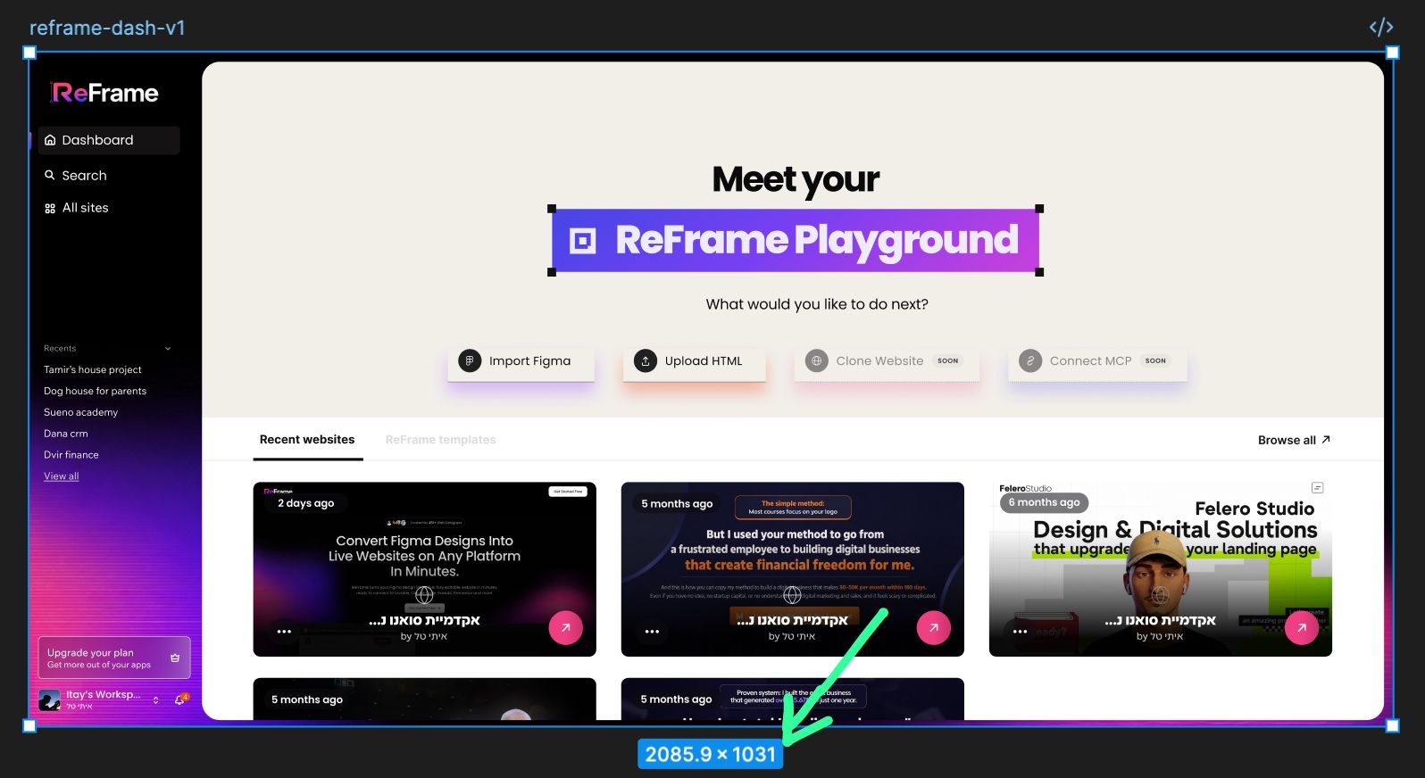The width and height of the screenshot is (1425, 778).
Task: Click the Upgrade your plan button
Action: [114, 658]
